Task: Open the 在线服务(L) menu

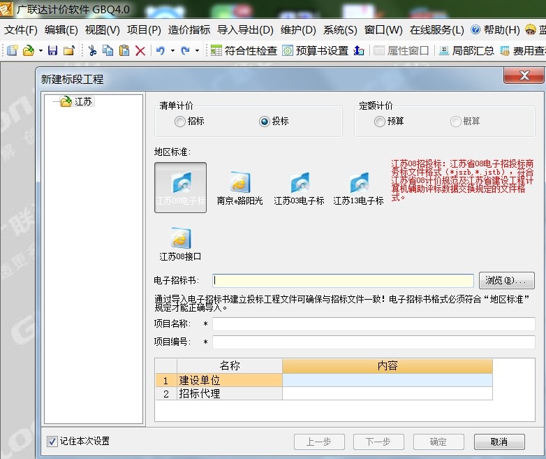Action: (436, 30)
